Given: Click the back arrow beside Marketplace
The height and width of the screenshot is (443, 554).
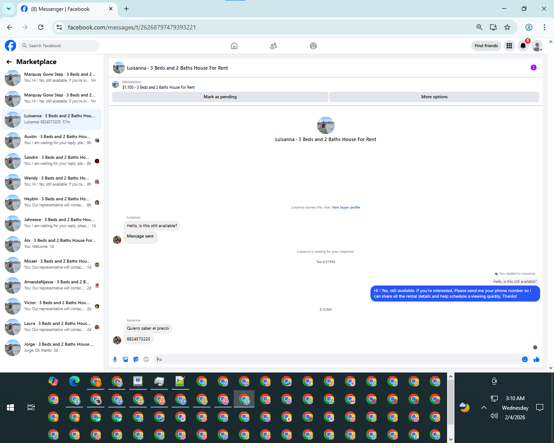Looking at the screenshot, I should (9, 62).
